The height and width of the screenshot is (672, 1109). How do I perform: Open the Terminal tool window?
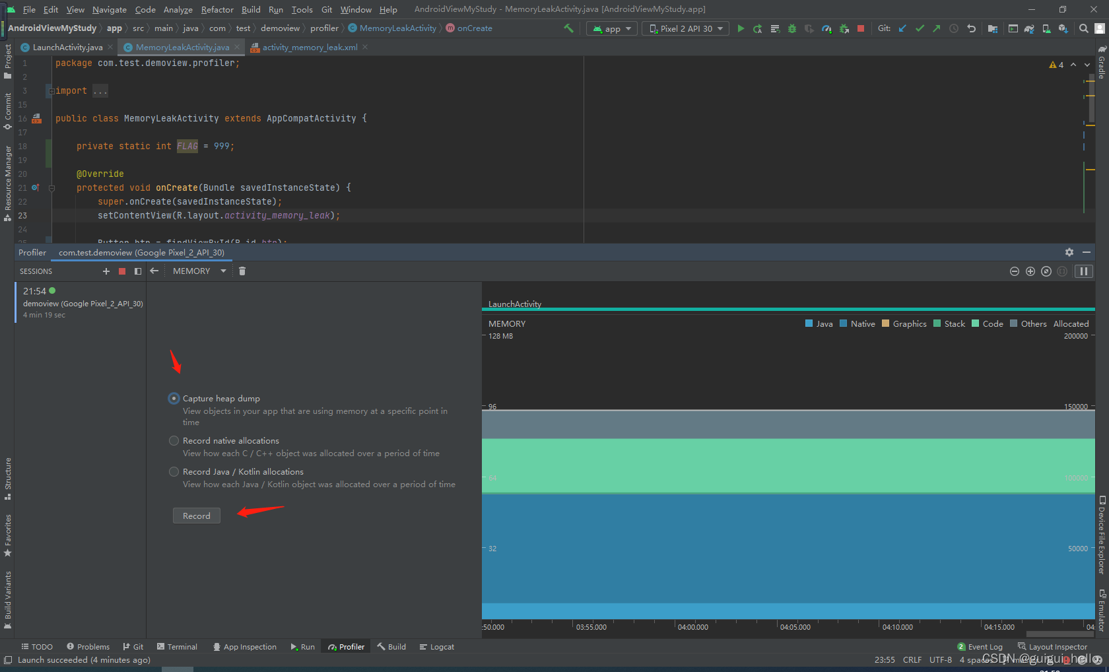[177, 647]
